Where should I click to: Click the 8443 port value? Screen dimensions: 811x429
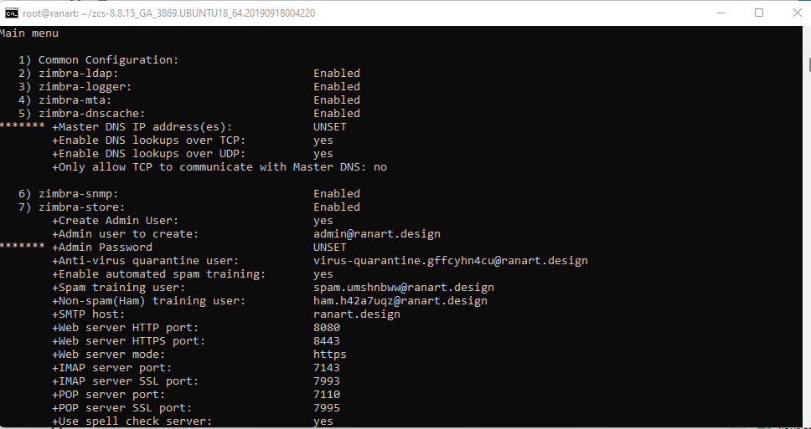(327, 341)
